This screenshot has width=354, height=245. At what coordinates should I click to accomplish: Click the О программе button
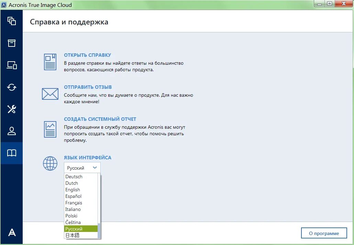324,233
